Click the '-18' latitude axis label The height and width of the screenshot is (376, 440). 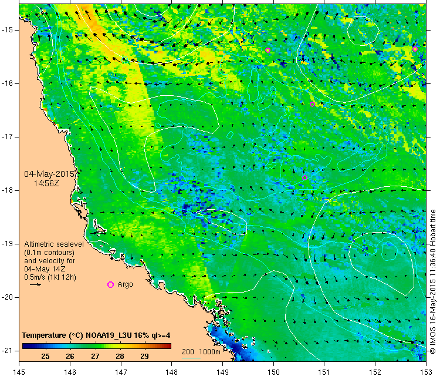click(x=6, y=190)
